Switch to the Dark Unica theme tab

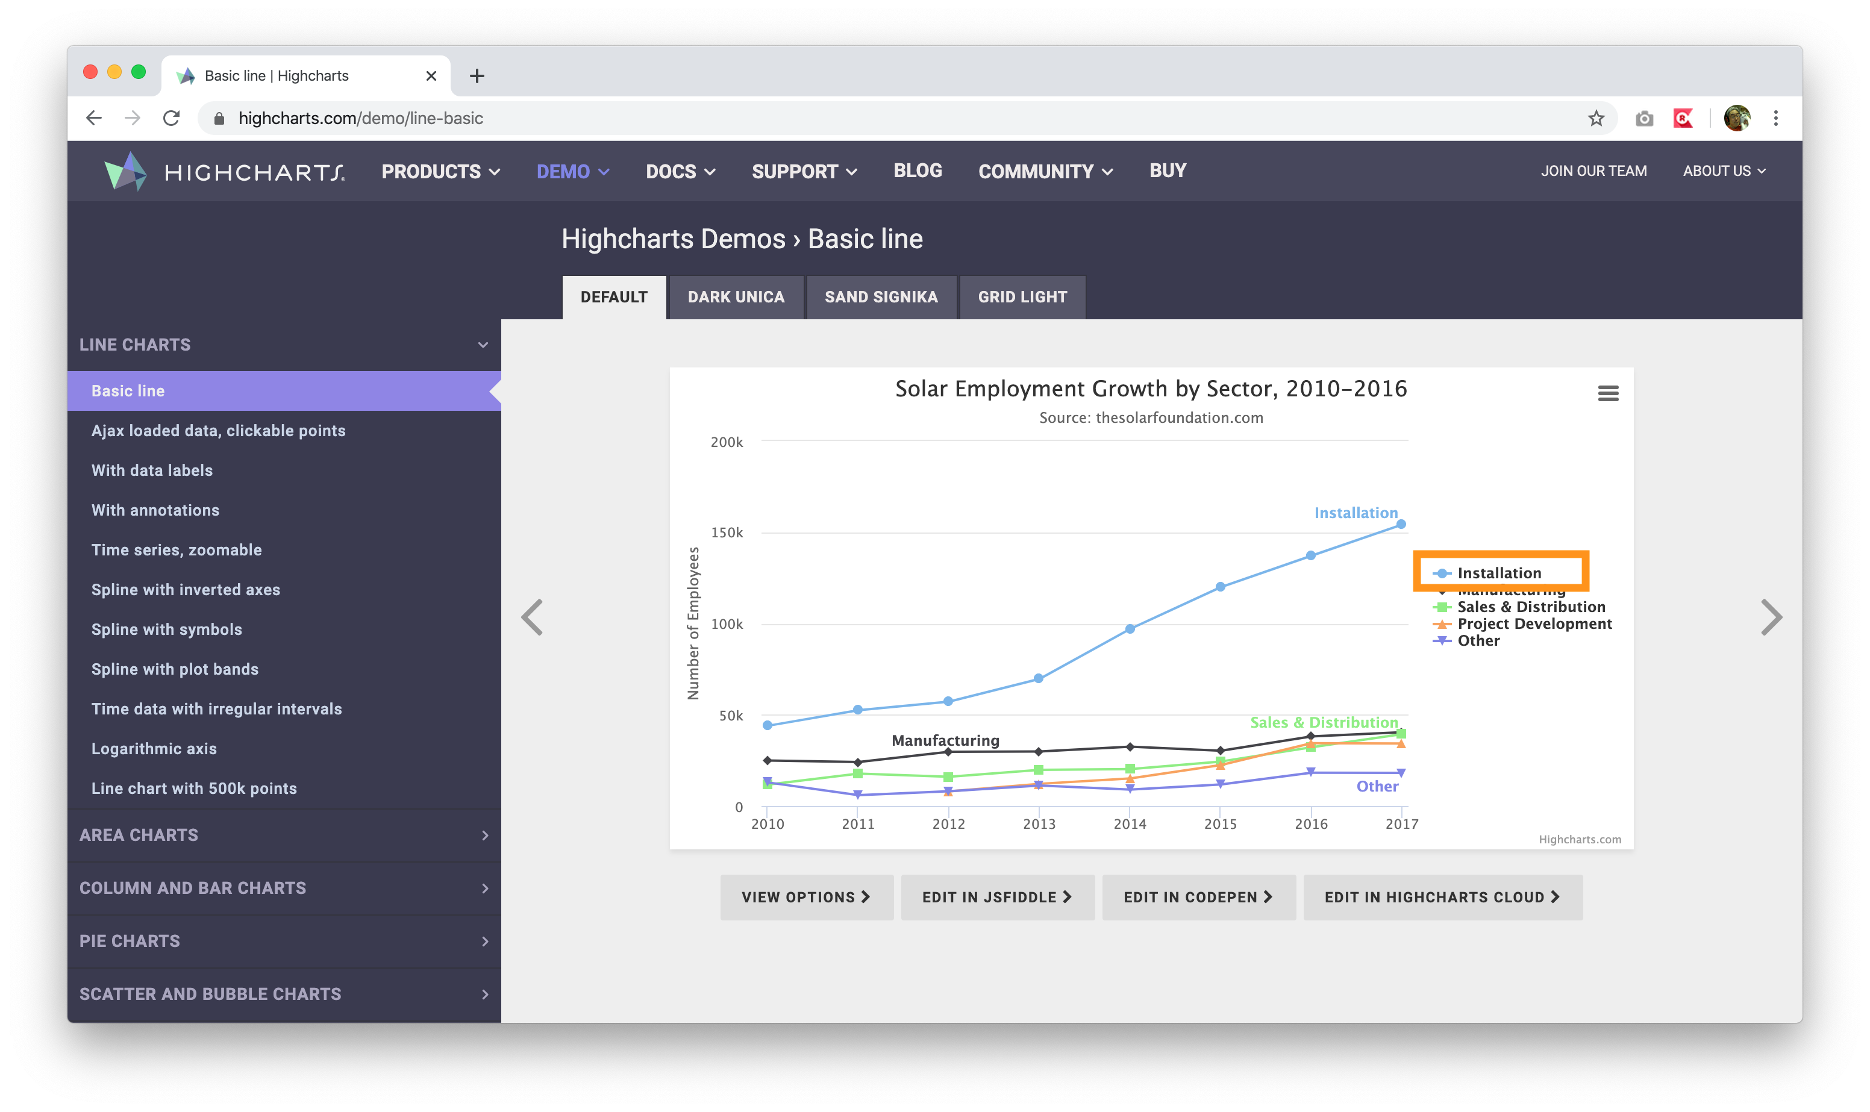(736, 297)
